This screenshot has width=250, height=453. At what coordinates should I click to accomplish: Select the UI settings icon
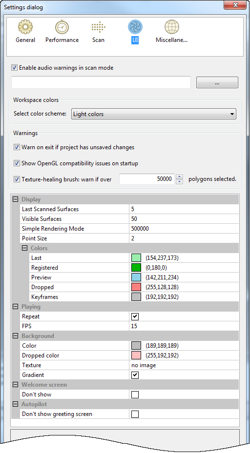(x=135, y=27)
